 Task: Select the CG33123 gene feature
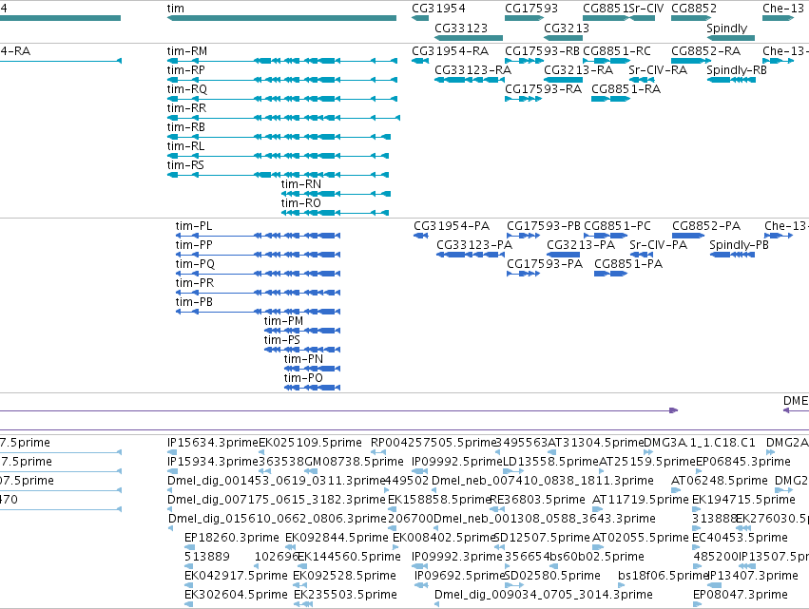469,38
